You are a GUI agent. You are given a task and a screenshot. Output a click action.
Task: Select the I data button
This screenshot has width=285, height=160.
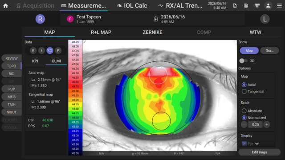(x=41, y=50)
